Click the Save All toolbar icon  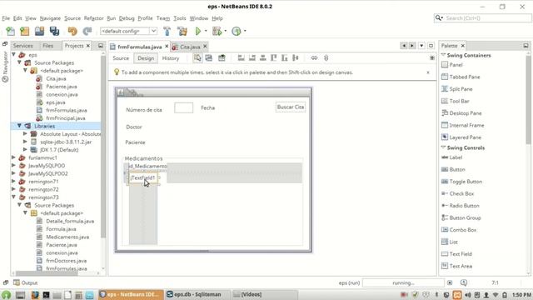[54, 32]
